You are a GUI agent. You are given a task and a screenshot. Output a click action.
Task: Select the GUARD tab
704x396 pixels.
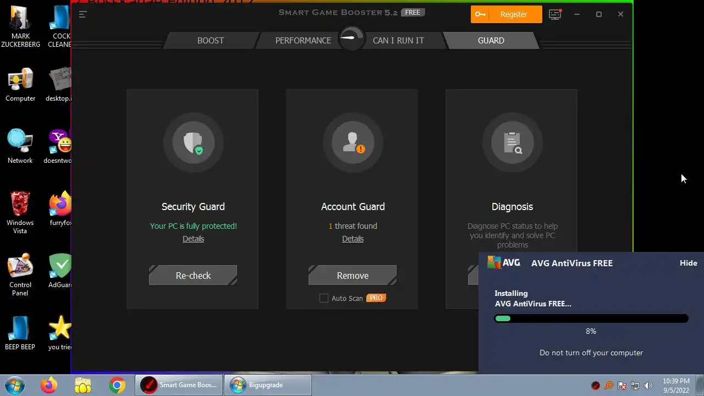click(x=491, y=40)
